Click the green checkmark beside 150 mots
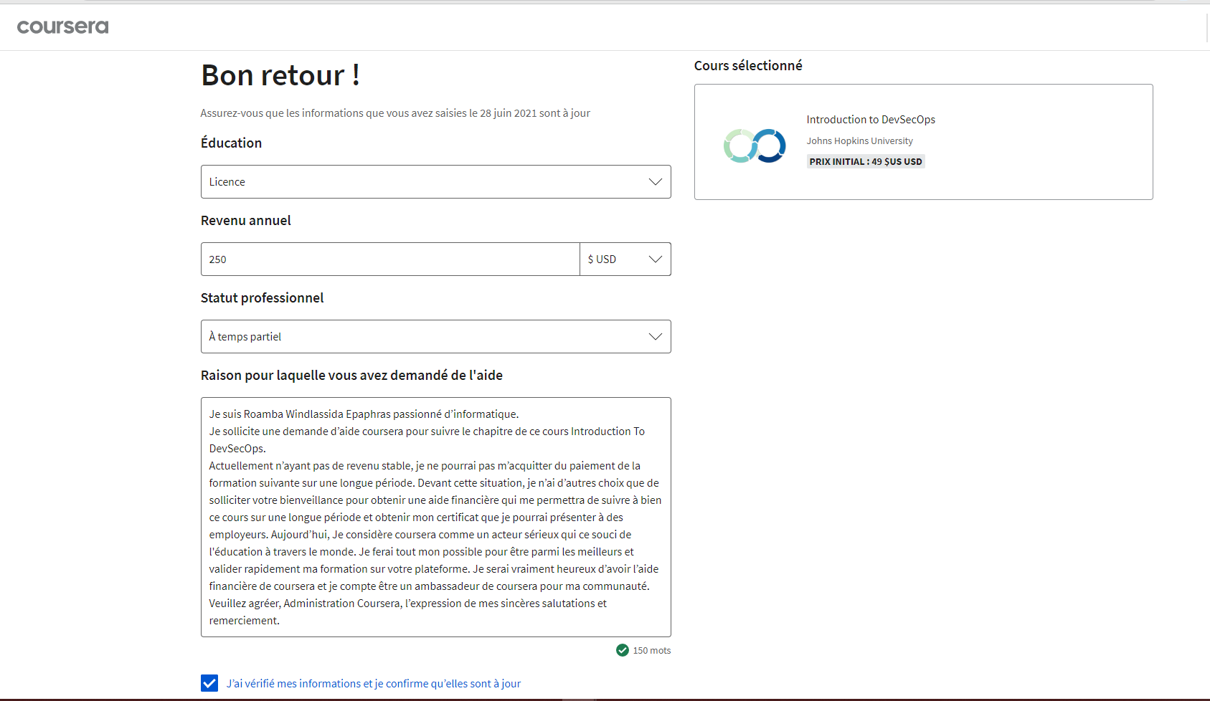The width and height of the screenshot is (1210, 701). coord(623,650)
